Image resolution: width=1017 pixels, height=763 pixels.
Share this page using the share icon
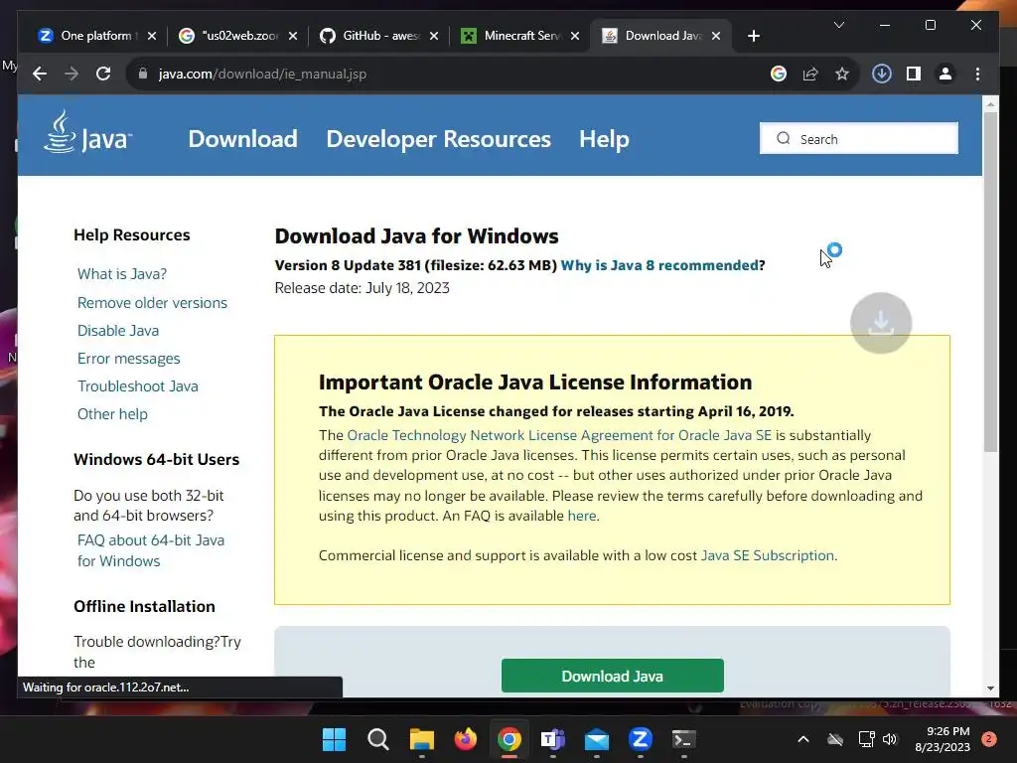coord(810,74)
